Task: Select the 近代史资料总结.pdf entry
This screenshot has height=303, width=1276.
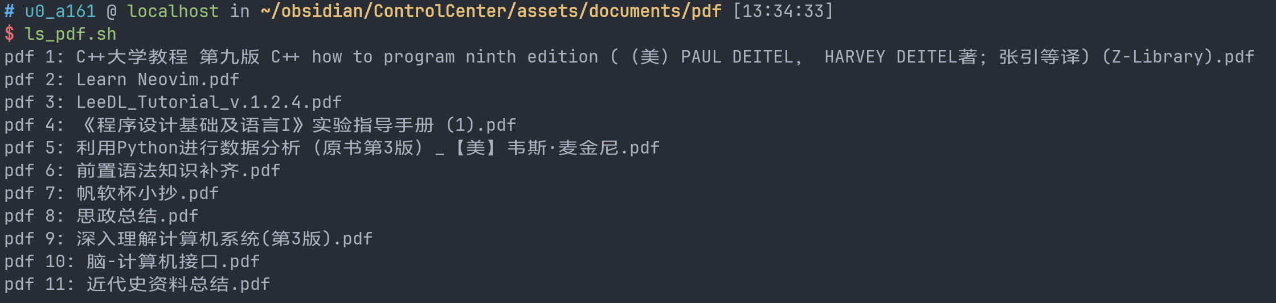Action: [178, 284]
